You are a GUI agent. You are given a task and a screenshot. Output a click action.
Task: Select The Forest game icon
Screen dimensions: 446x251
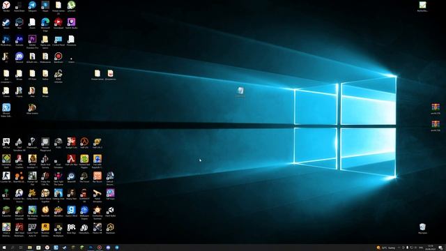coord(84,176)
